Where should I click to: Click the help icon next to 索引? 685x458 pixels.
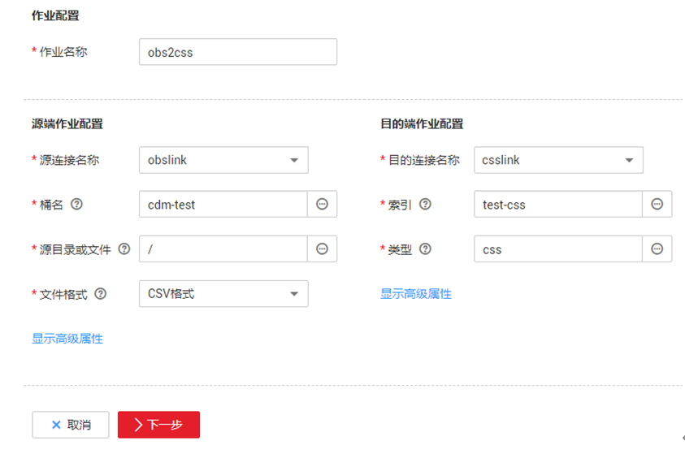tap(425, 205)
